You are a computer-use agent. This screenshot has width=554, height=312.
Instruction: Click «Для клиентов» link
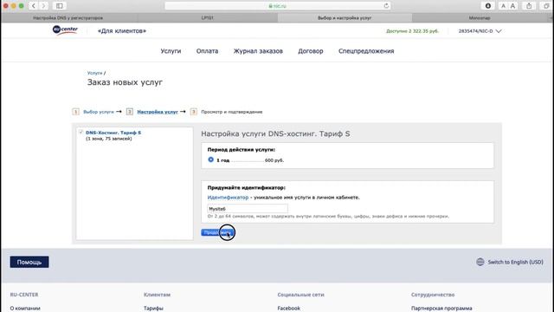click(x=122, y=31)
